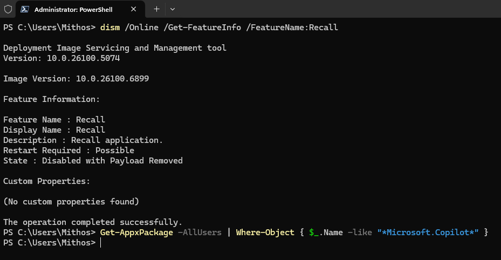Click "The operation completed successfully." message
Screen dimensions: 501x260
pyautogui.click(x=93, y=222)
